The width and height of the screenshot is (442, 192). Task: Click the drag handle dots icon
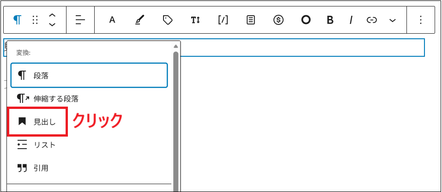(x=35, y=20)
